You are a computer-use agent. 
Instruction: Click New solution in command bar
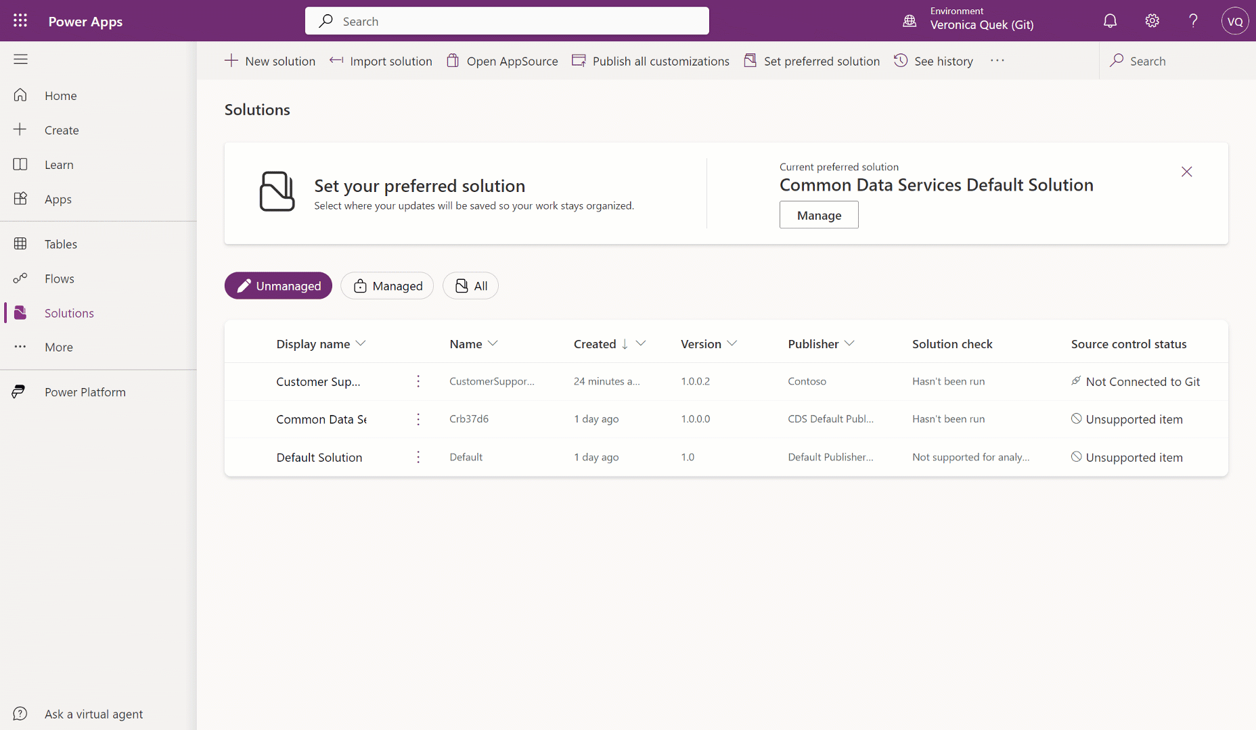[x=270, y=61]
